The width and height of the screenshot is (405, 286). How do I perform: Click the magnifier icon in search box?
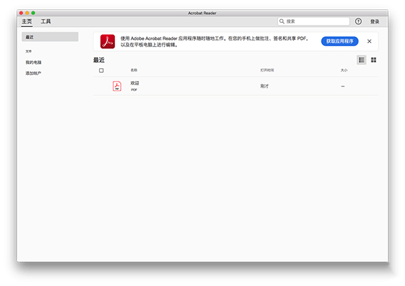[x=282, y=22]
